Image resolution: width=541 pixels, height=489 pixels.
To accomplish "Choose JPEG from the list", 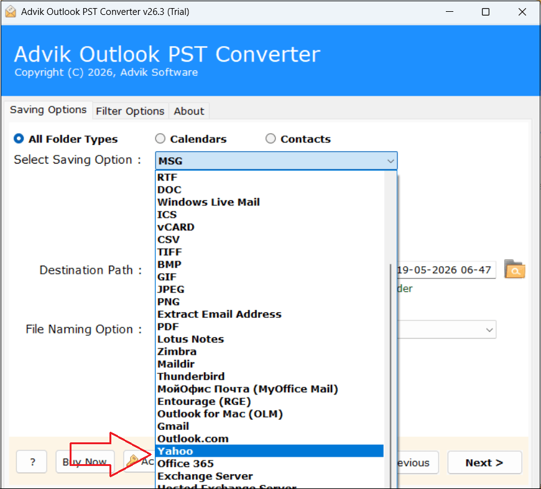I will click(270, 289).
